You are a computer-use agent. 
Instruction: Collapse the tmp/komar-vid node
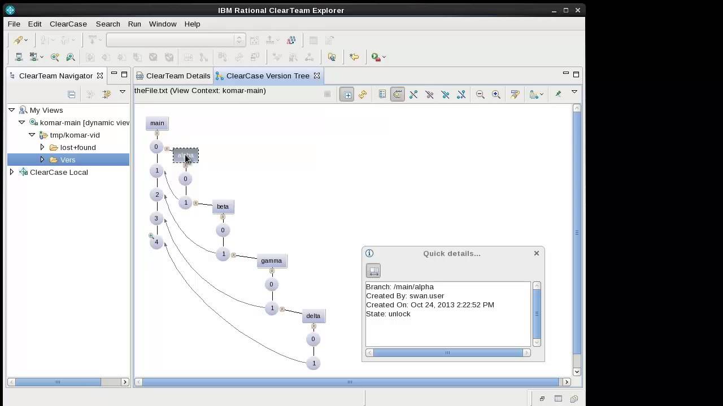pyautogui.click(x=32, y=135)
